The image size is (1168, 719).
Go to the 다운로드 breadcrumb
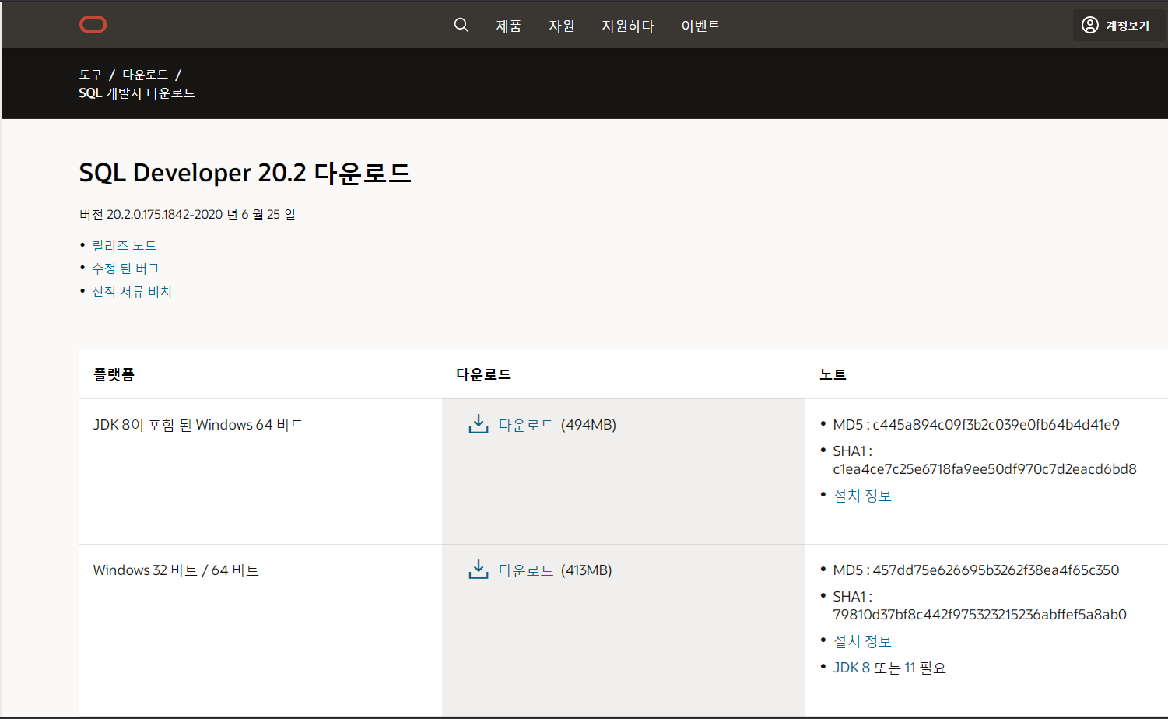145,75
